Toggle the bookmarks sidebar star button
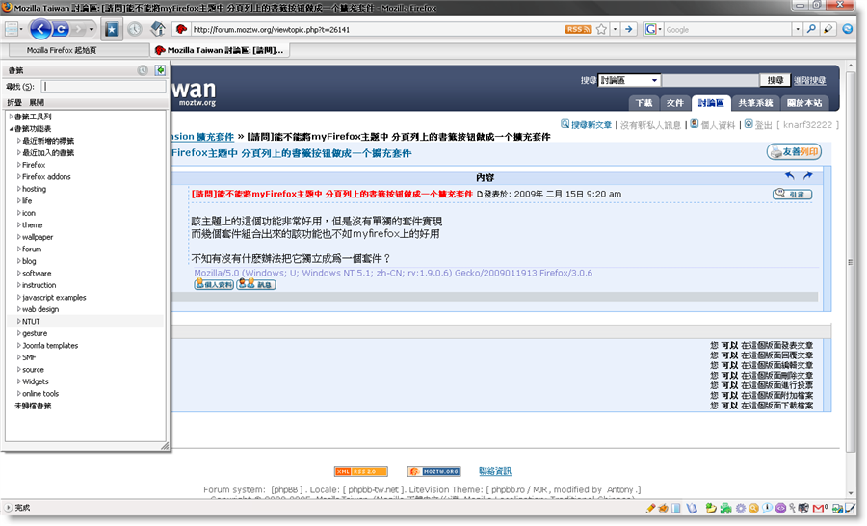 tap(112, 29)
